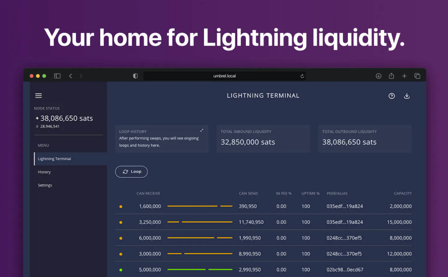
Task: Open Settings from the sidebar menu
Action: click(45, 185)
